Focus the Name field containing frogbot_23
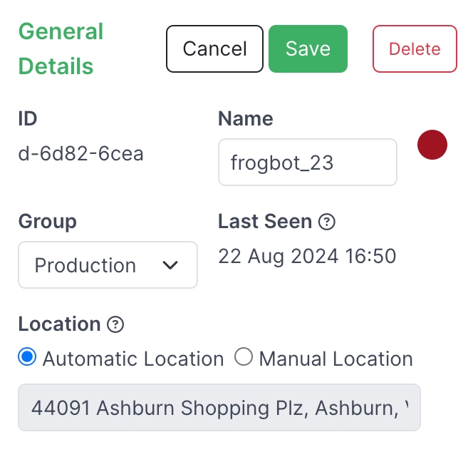473x452 pixels. coord(307,163)
